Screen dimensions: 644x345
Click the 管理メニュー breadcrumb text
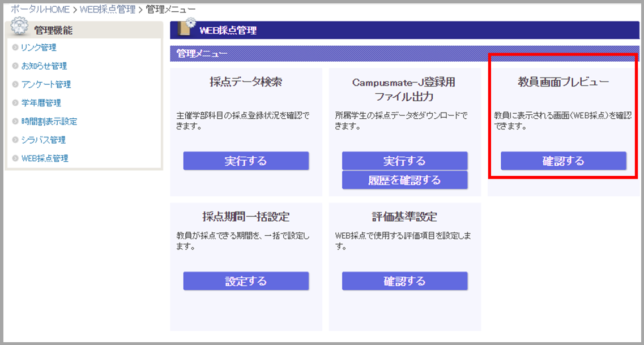[x=171, y=9]
